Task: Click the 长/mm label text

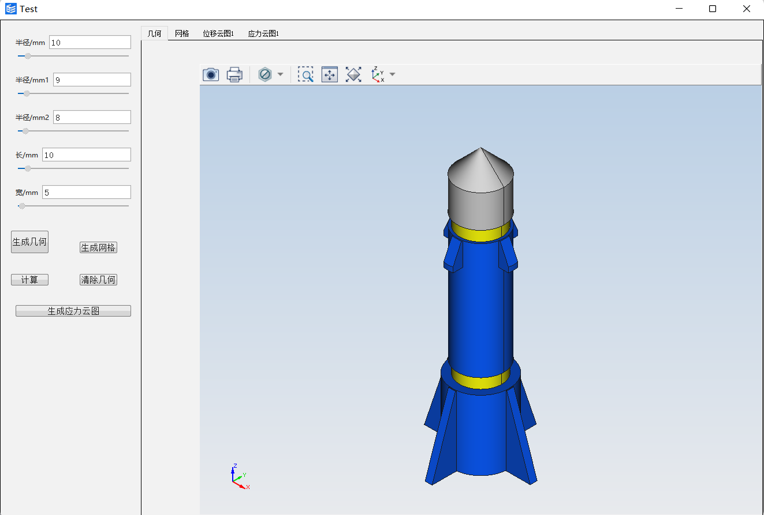Action: coord(27,155)
